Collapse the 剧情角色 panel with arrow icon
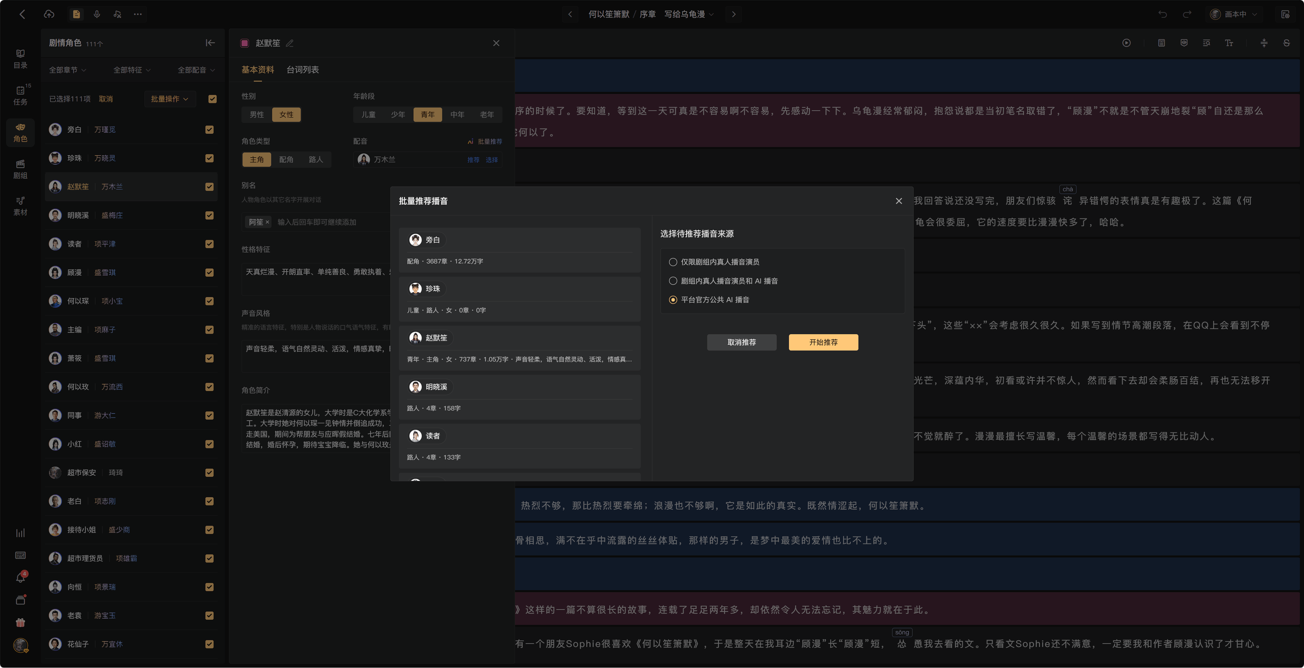Image resolution: width=1304 pixels, height=668 pixels. click(x=210, y=43)
